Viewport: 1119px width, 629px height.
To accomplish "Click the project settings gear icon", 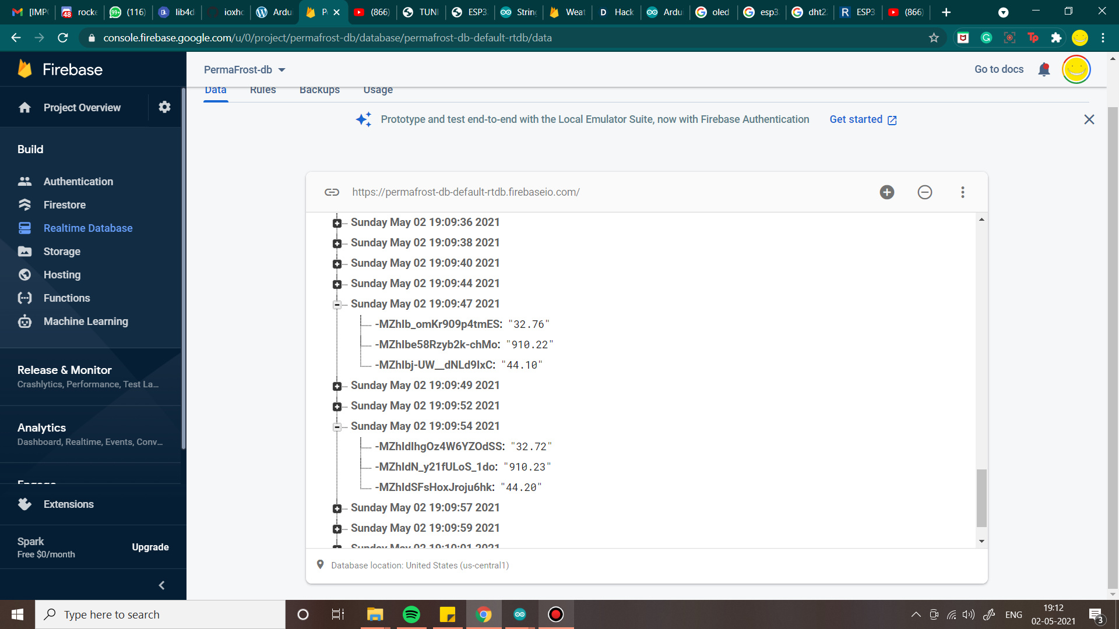I will [164, 107].
